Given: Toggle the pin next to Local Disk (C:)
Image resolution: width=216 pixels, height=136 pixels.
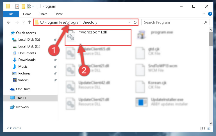Looking at the screenshot, I should pos(55,40).
